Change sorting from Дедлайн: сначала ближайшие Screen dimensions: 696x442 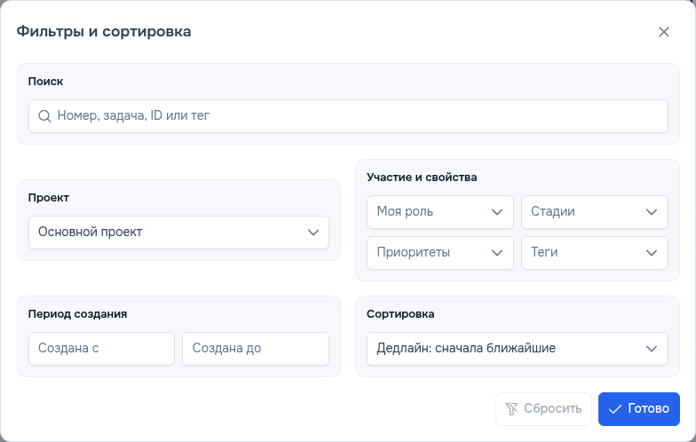coord(517,349)
